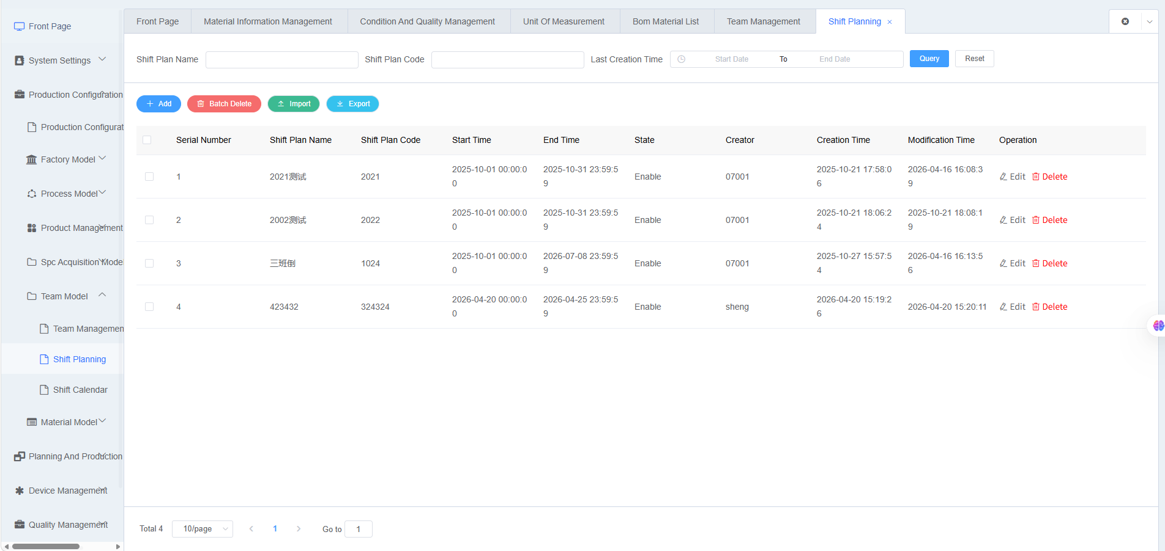The width and height of the screenshot is (1165, 551).
Task: Open Front Page from sidebar monitor icon
Action: point(19,26)
